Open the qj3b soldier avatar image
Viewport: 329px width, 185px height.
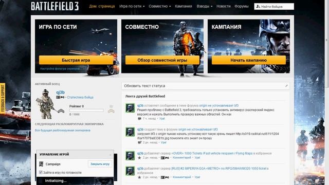point(46,104)
